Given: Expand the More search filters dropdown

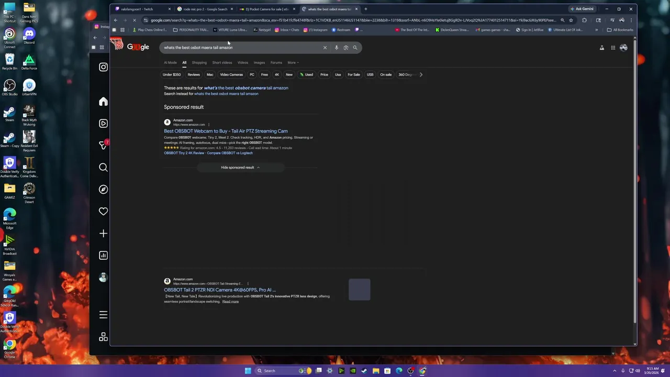Looking at the screenshot, I should (293, 63).
